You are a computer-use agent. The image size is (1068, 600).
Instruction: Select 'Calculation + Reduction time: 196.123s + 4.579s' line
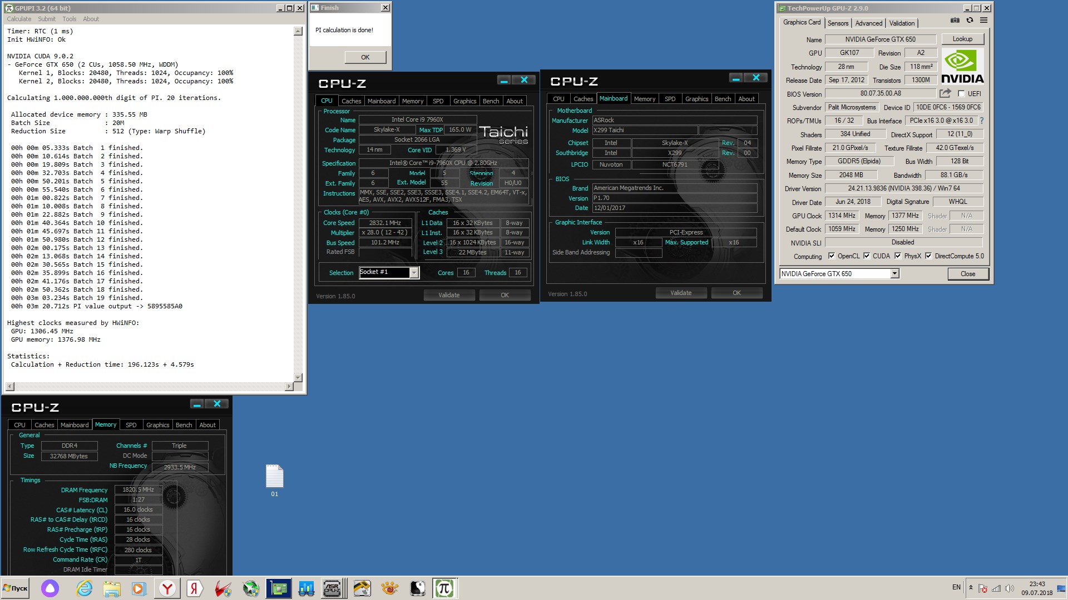102,364
